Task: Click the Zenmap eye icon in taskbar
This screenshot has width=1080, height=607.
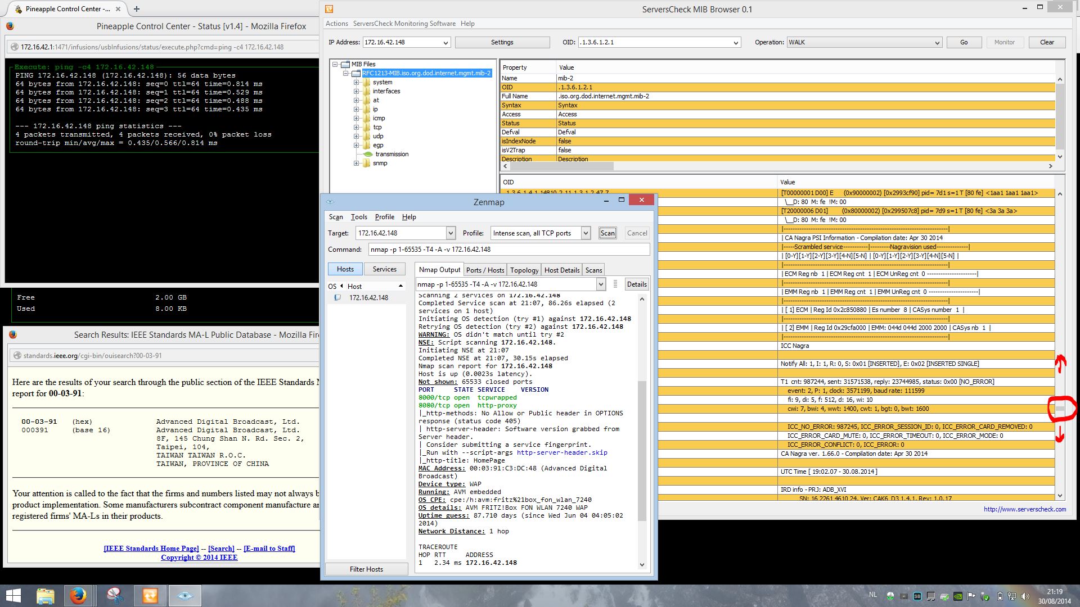Action: click(185, 596)
